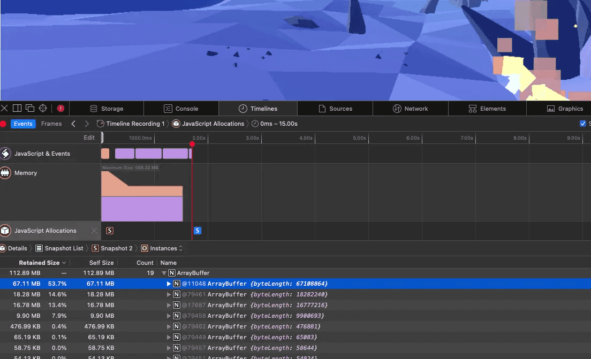Open Snapshot List in the breadcrumb
The image size is (591, 359).
59,248
